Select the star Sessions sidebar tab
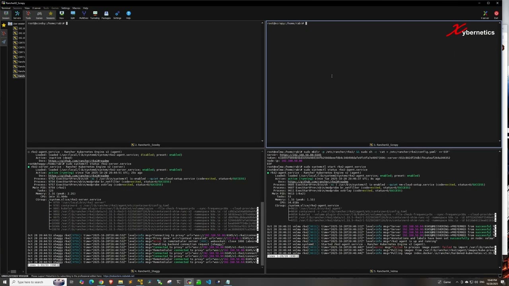Image resolution: width=509 pixels, height=286 pixels. [x=4, y=25]
